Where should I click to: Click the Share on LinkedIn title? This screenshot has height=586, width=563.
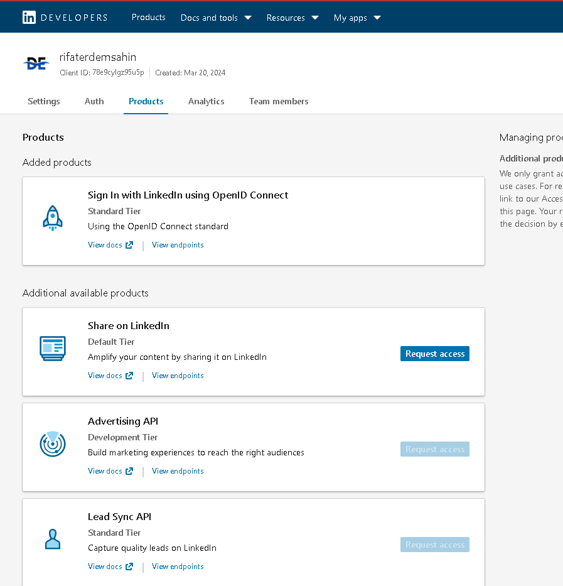click(129, 326)
